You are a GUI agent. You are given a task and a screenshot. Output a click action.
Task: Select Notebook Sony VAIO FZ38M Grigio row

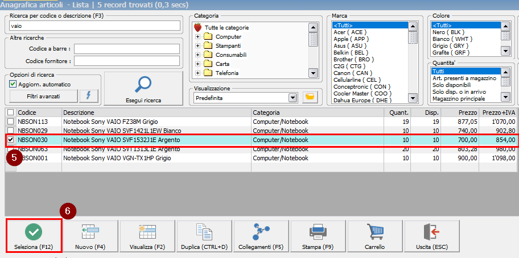261,121
